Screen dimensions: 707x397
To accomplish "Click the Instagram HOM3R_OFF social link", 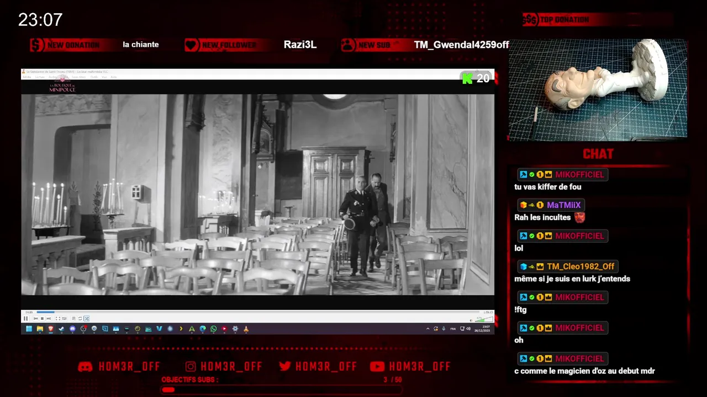I will tap(224, 367).
